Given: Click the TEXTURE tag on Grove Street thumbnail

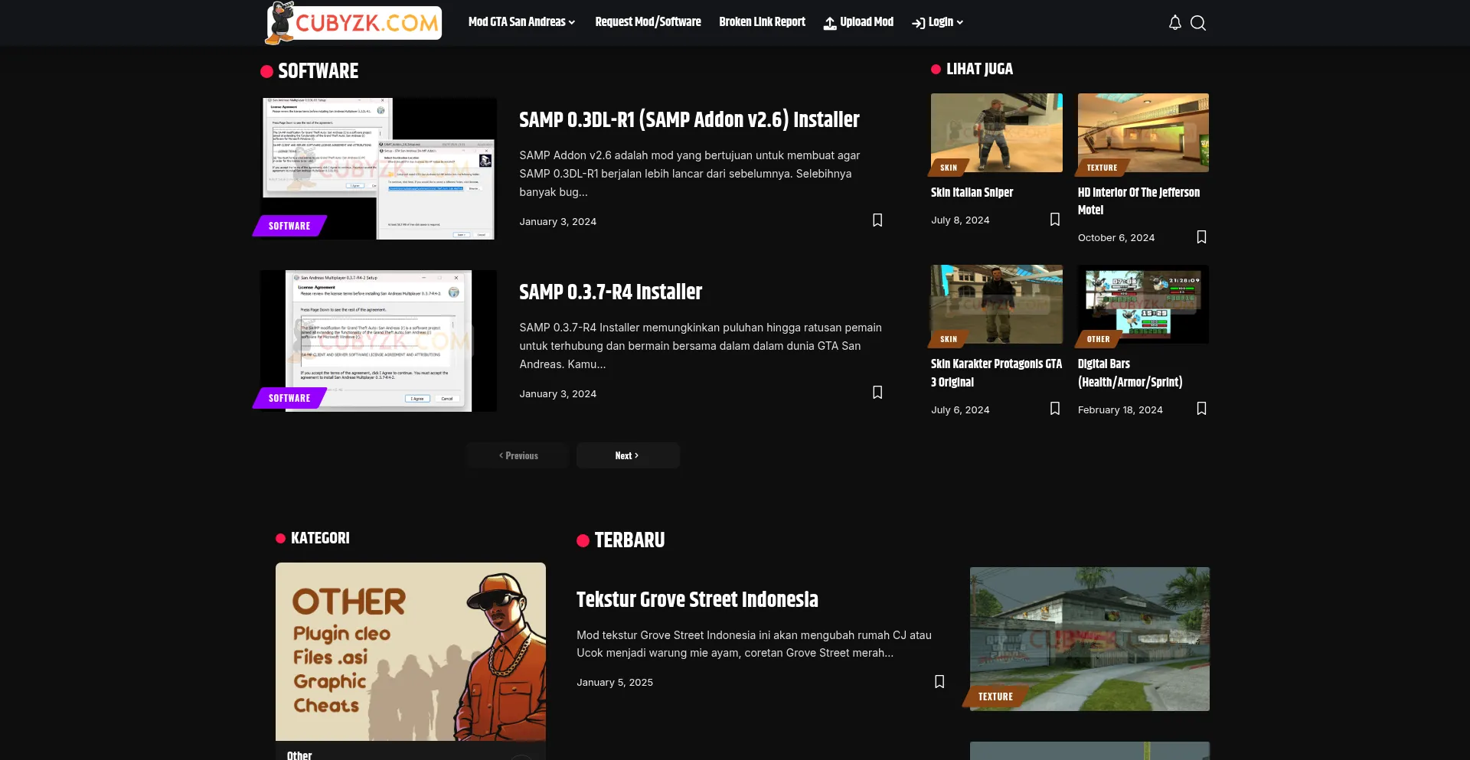Looking at the screenshot, I should [x=995, y=696].
